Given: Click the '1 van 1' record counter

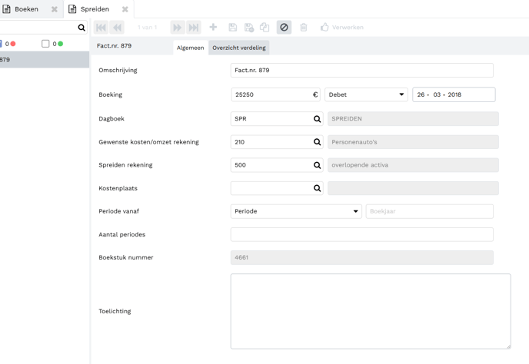Looking at the screenshot, I should click(147, 28).
